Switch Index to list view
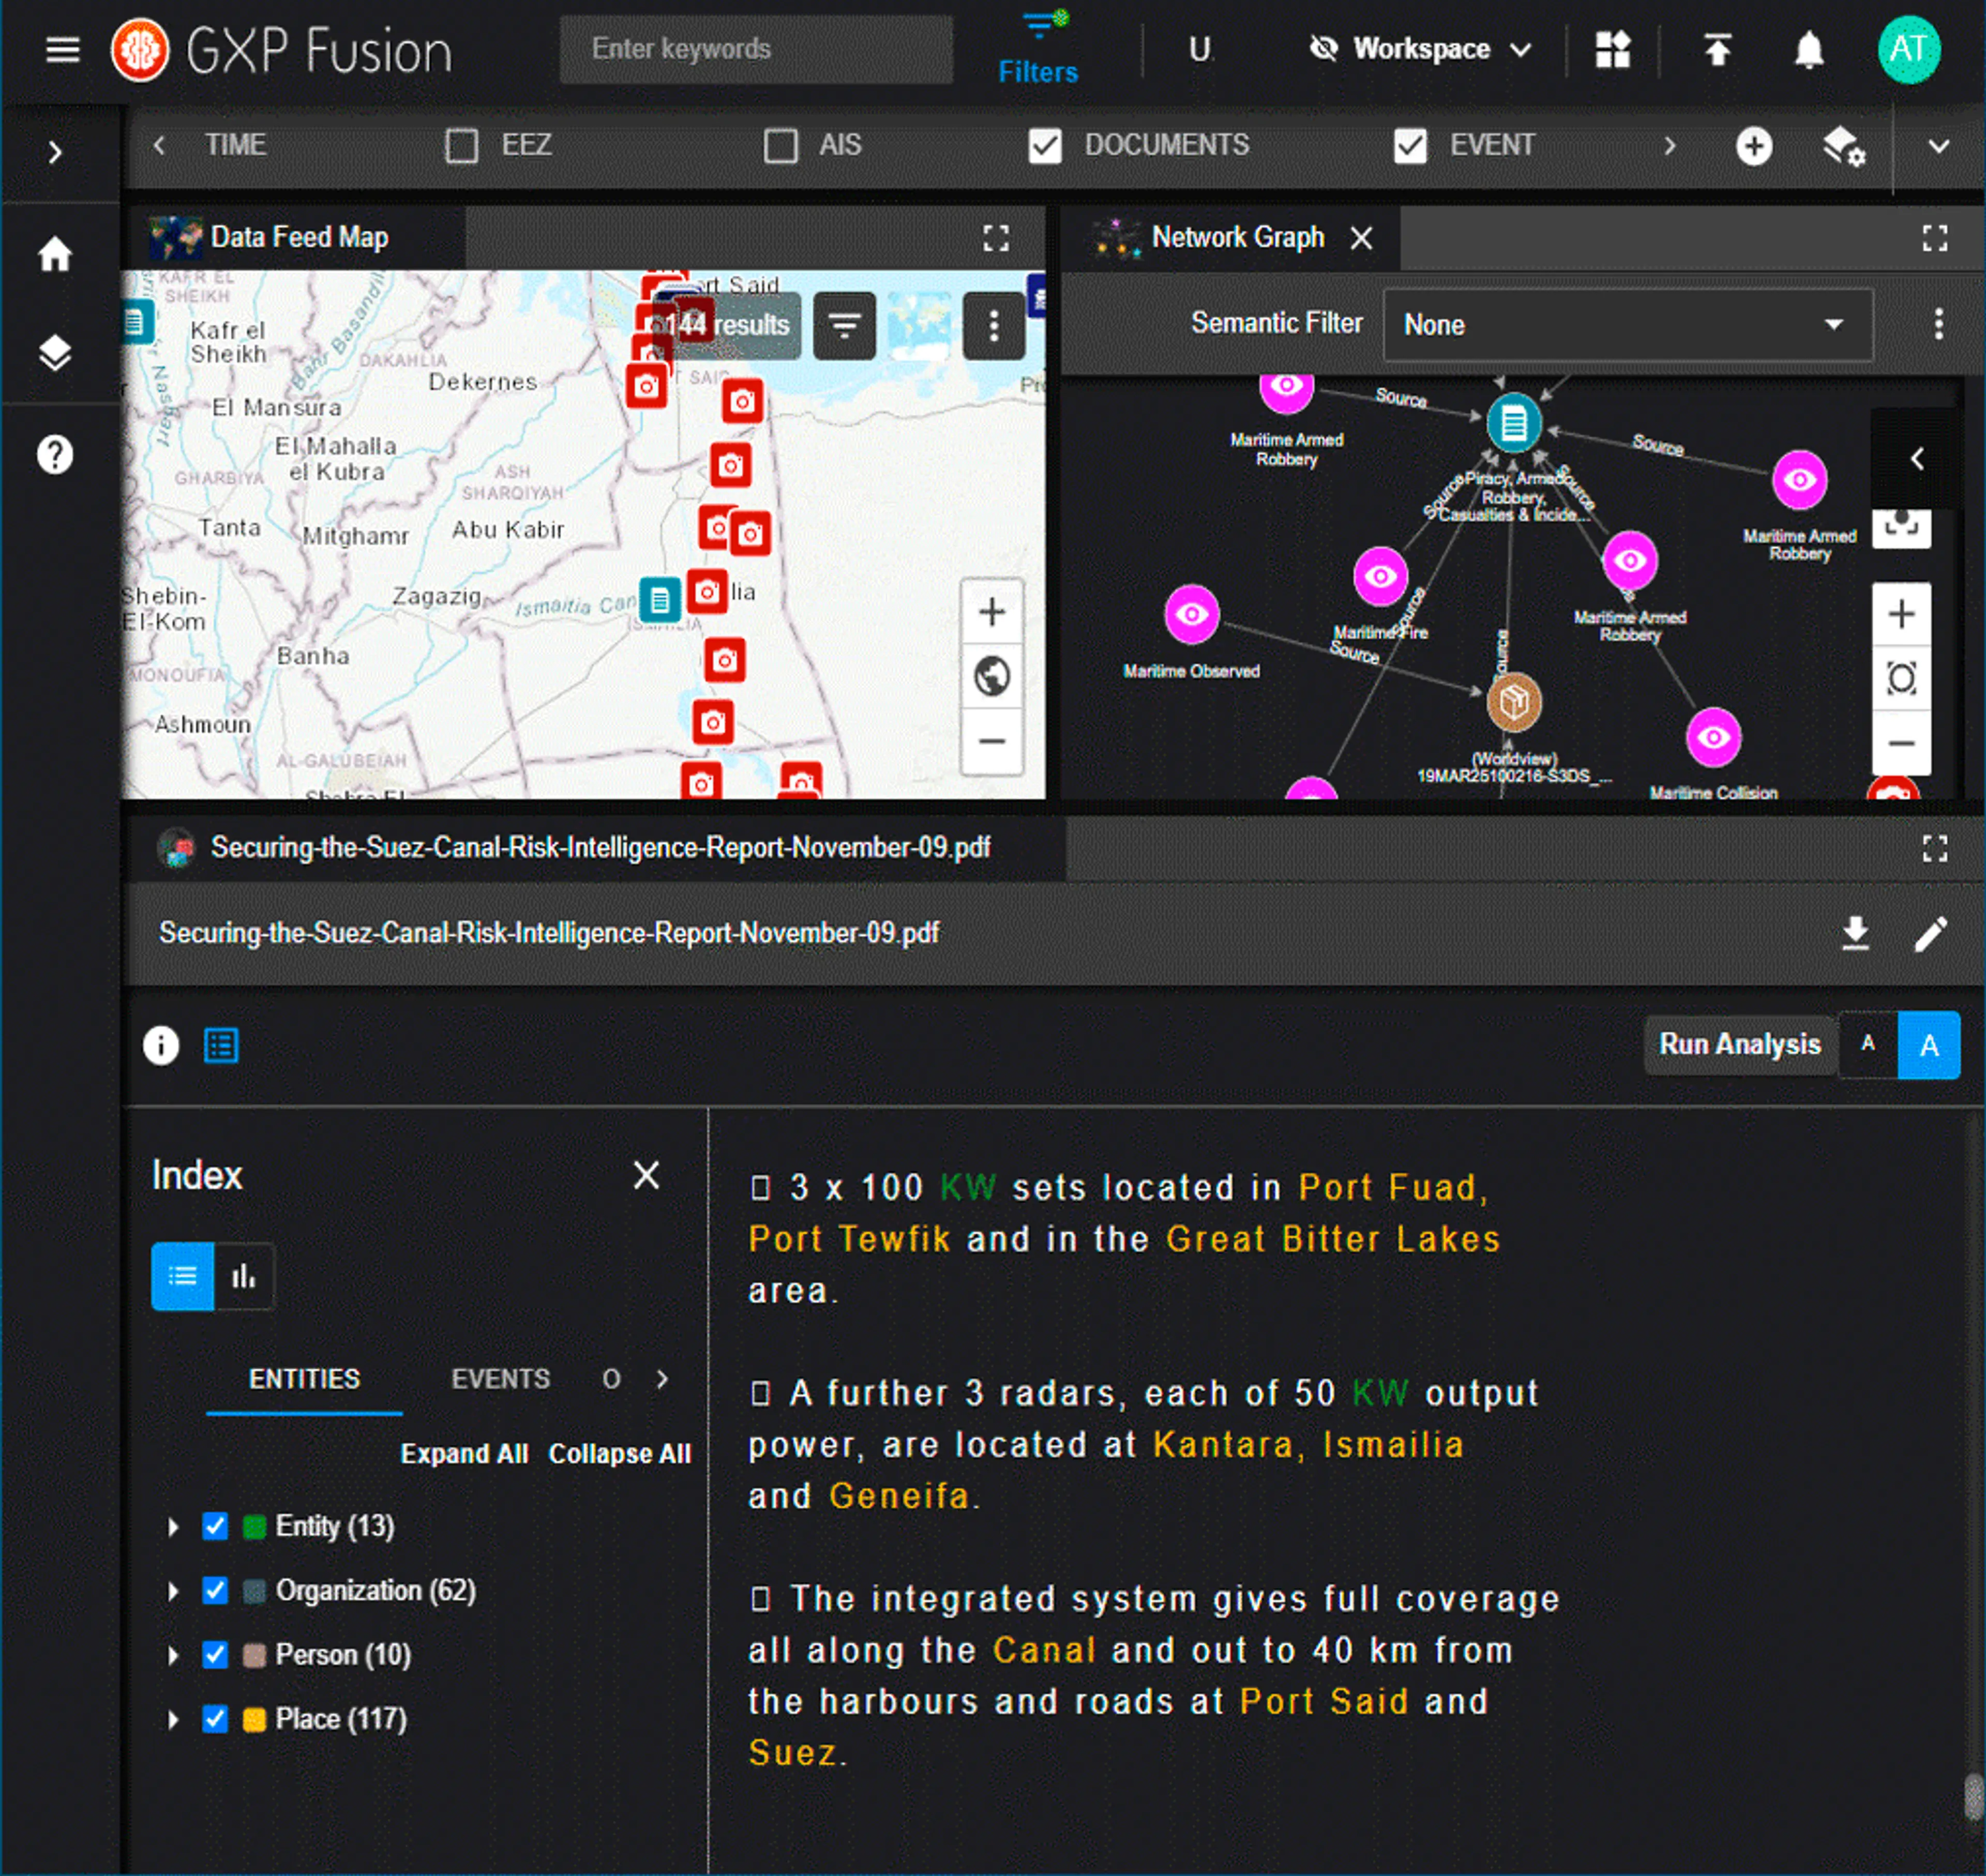This screenshot has width=1986, height=1876. click(183, 1276)
